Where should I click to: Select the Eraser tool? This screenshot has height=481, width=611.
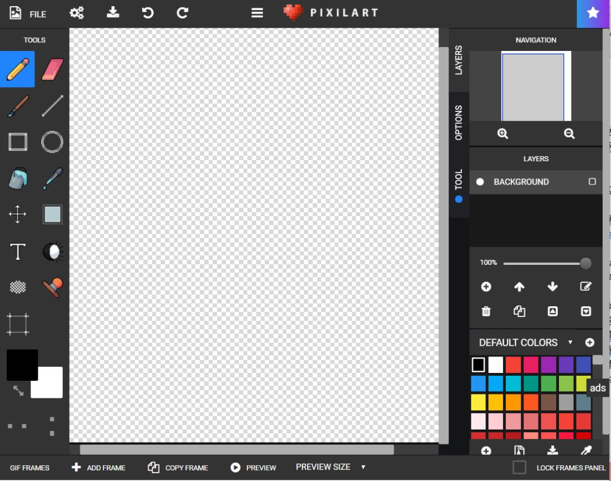(x=52, y=69)
